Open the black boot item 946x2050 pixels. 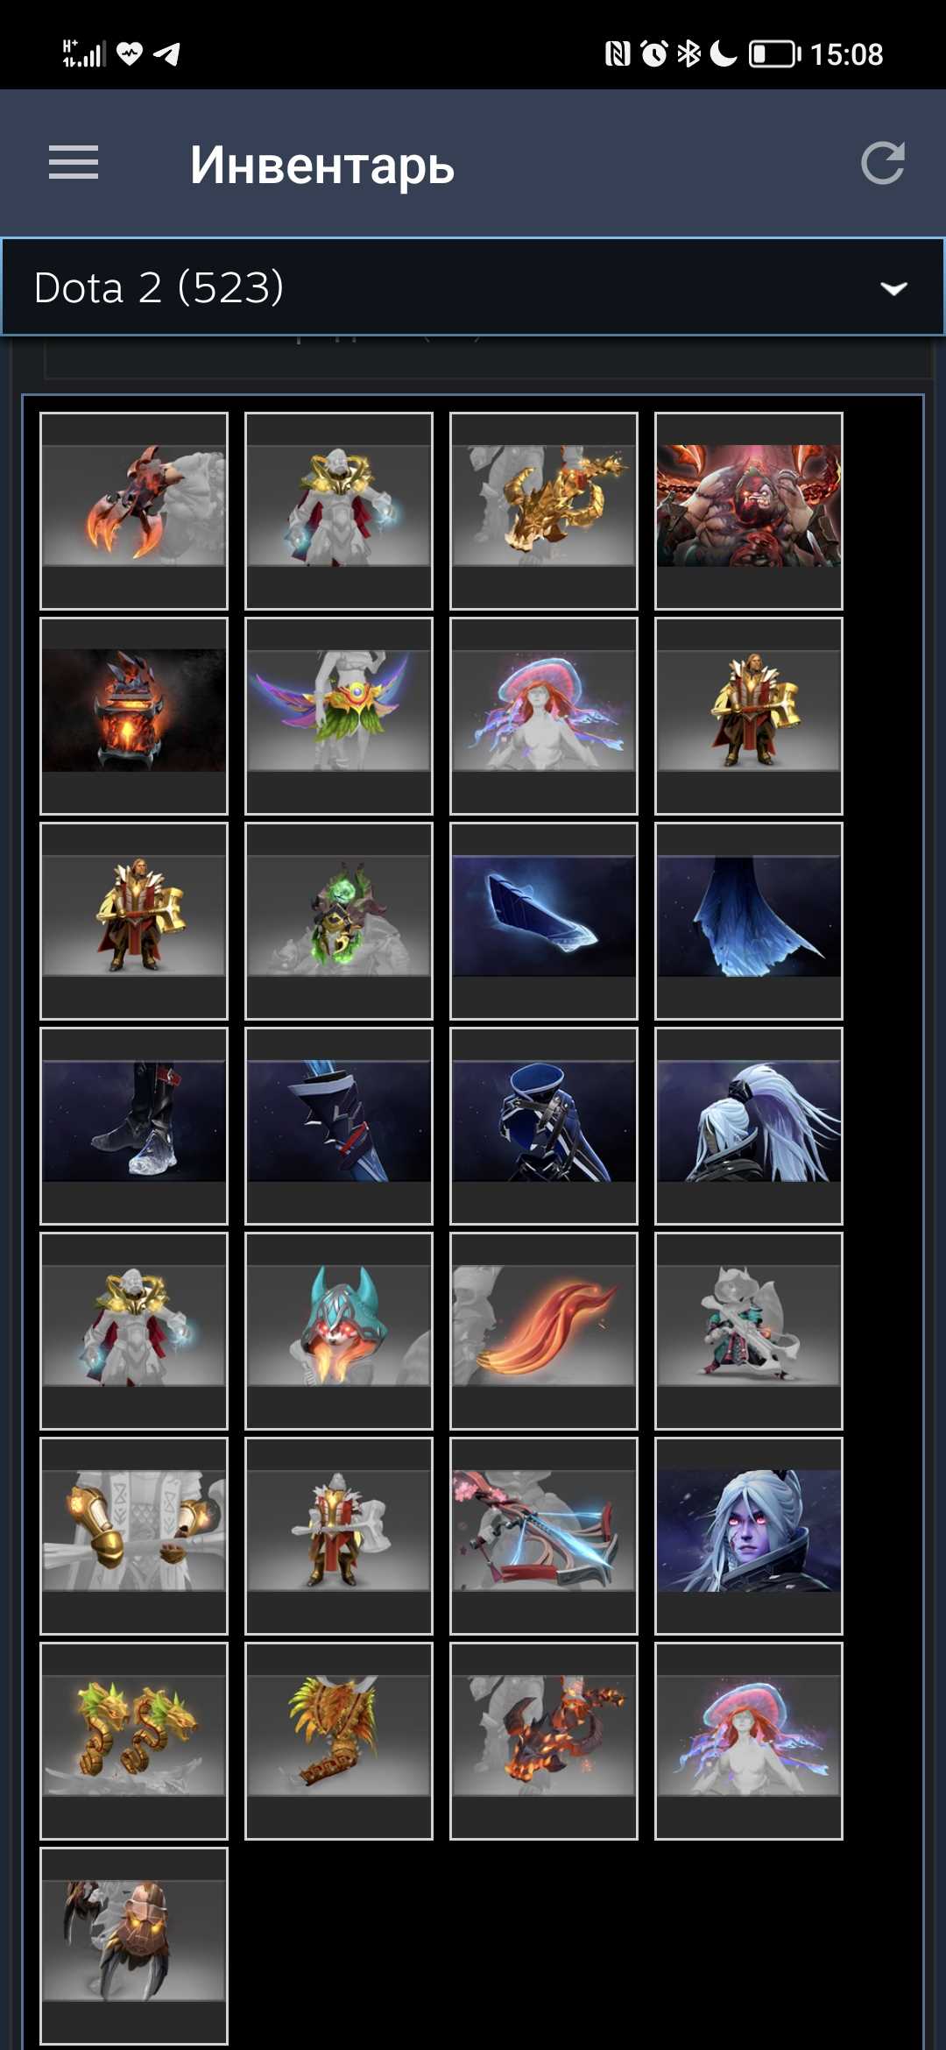[x=134, y=1126]
